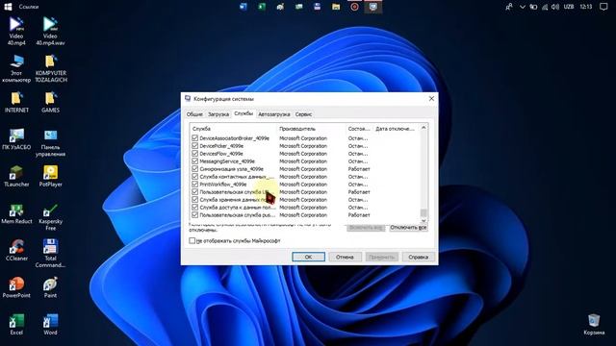This screenshot has height=346, width=616.
Task: Close the Конфигурация системы dialog
Action: tap(431, 98)
